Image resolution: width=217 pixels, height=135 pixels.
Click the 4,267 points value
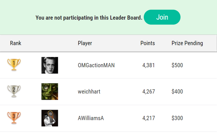[148, 92]
